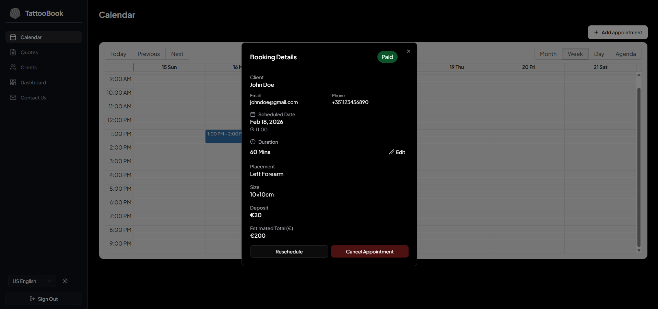Click the clock icon next to Duration
Screen dimensions: 658x309
[253, 142]
